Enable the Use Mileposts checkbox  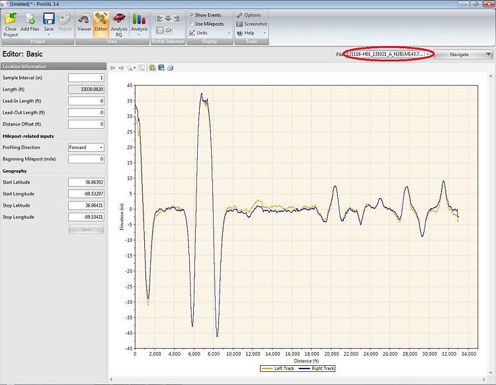(x=192, y=24)
